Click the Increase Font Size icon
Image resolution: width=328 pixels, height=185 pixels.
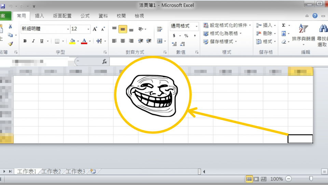(95, 29)
